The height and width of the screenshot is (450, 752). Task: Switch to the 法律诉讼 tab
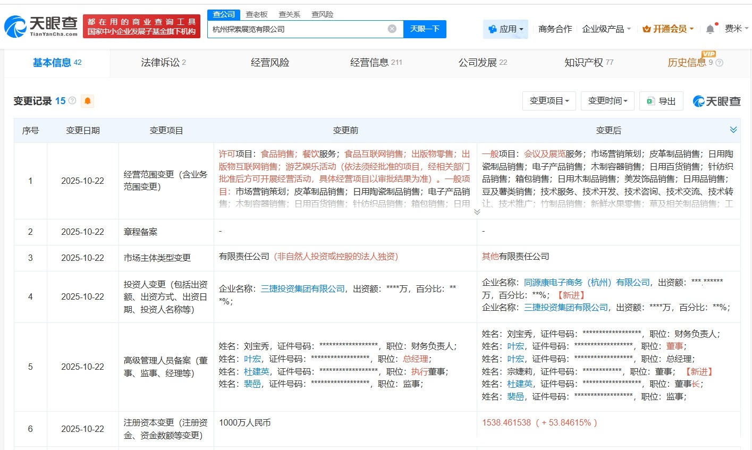point(161,62)
